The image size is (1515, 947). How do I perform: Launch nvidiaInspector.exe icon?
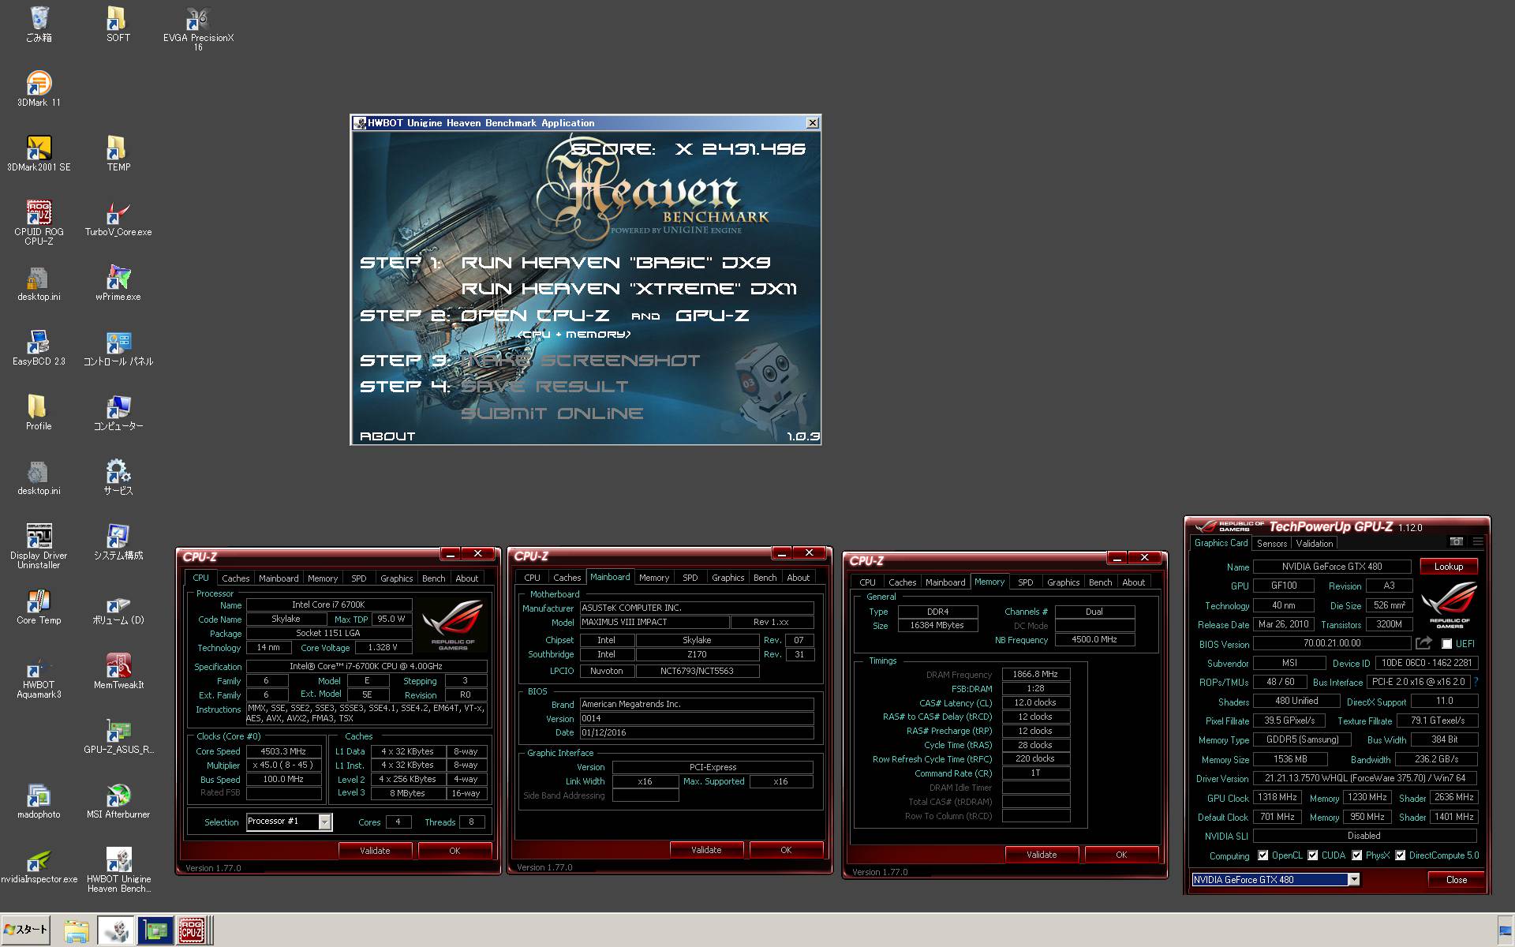[x=39, y=865]
